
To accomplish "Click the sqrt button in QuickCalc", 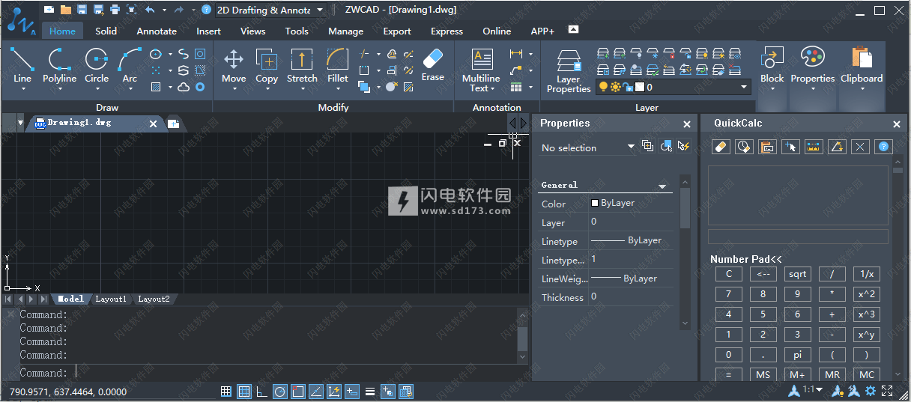I will (x=797, y=274).
